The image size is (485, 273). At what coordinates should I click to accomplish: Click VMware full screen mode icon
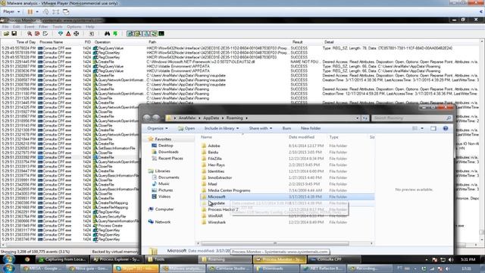coord(55,12)
